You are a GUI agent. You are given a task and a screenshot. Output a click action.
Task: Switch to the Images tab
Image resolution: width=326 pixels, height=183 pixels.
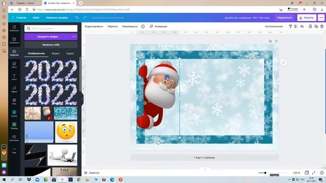pyautogui.click(x=36, y=53)
